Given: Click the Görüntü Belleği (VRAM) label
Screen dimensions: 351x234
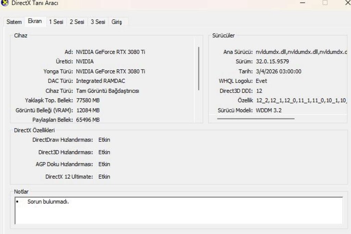Looking at the screenshot, I should (44, 110).
